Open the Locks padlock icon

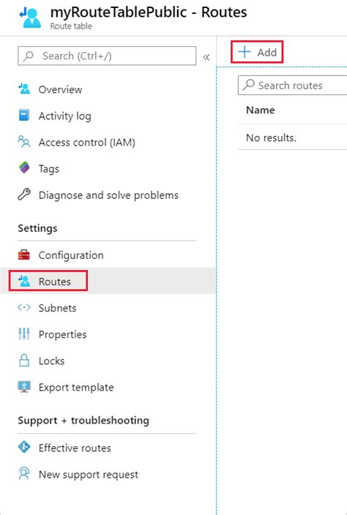tap(24, 361)
